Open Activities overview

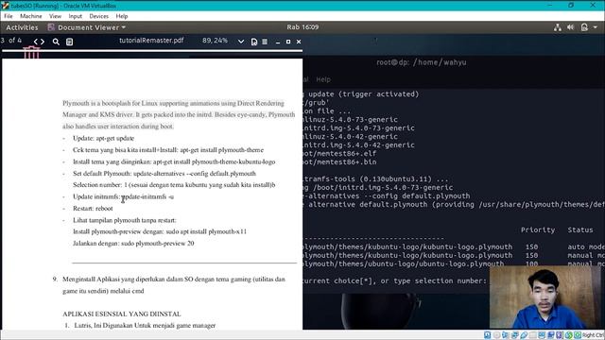tap(22, 27)
